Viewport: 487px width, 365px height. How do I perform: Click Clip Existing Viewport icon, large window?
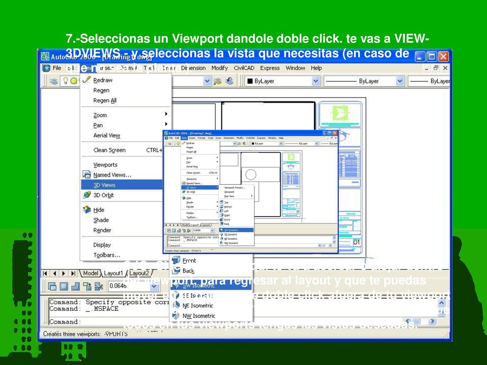pos(99,286)
